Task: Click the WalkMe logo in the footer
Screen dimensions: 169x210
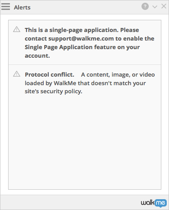Action: (x=154, y=203)
